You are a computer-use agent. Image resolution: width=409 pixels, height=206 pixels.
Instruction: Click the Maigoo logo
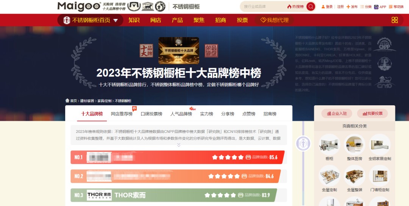[x=79, y=6]
